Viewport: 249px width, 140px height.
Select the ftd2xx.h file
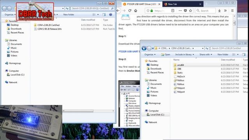(x=181, y=76)
